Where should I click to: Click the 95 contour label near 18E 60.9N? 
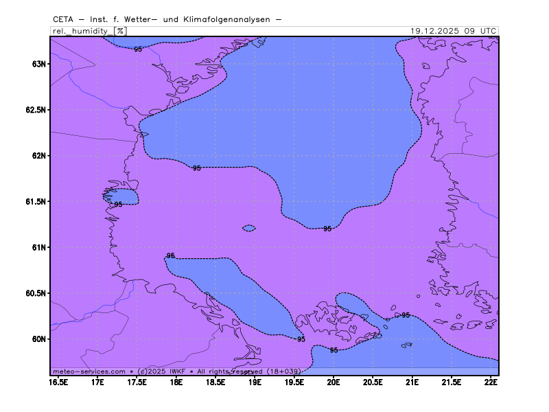pyautogui.click(x=171, y=255)
